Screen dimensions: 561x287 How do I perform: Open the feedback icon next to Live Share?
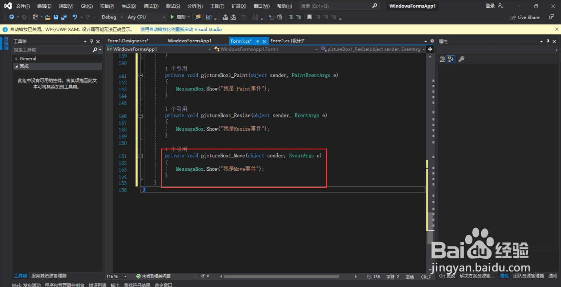[551, 17]
